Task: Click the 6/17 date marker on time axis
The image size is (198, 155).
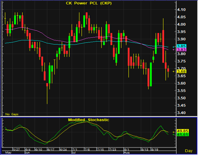Action: coord(51,149)
